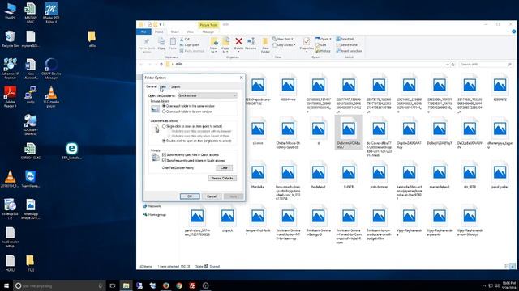Switch to the Share ribbon tab
This screenshot has width=519, height=291.
click(x=175, y=32)
